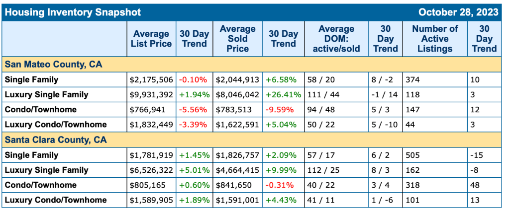This screenshot has height=214, width=509.
Task: Select the $1,589,905 list price cell
Action: [150, 200]
